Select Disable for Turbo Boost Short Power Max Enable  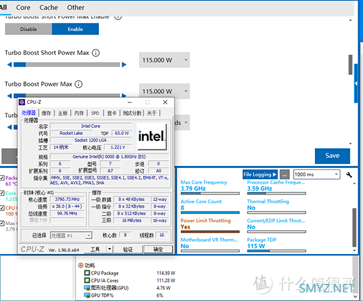[28, 29]
